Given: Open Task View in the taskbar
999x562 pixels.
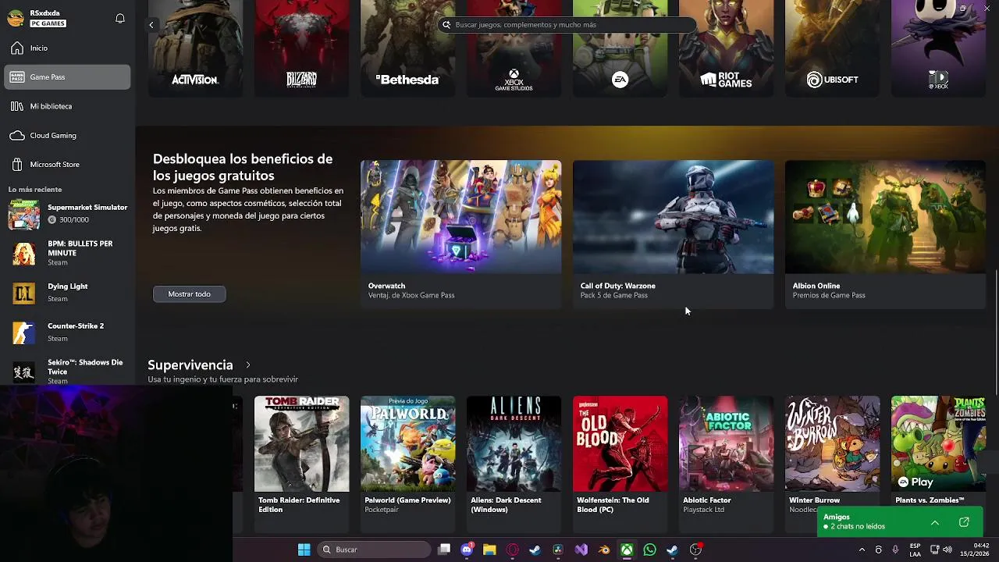Looking at the screenshot, I should coord(444,550).
